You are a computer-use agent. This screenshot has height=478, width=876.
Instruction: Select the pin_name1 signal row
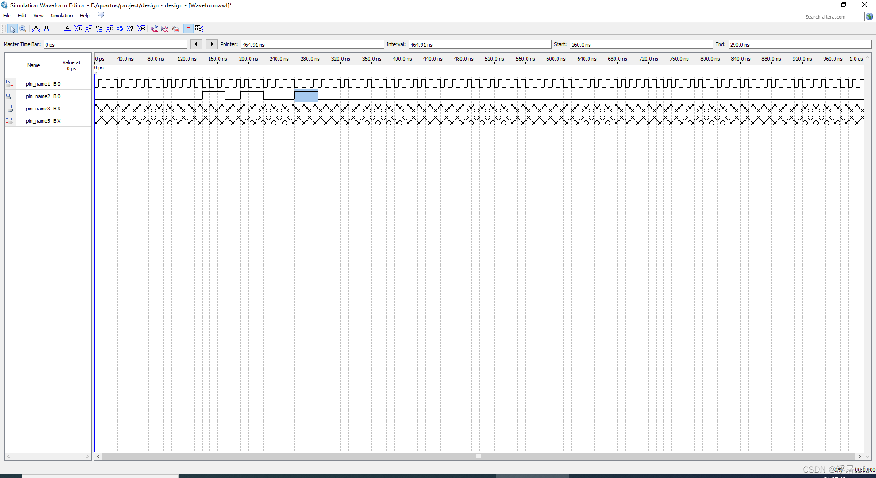click(48, 84)
